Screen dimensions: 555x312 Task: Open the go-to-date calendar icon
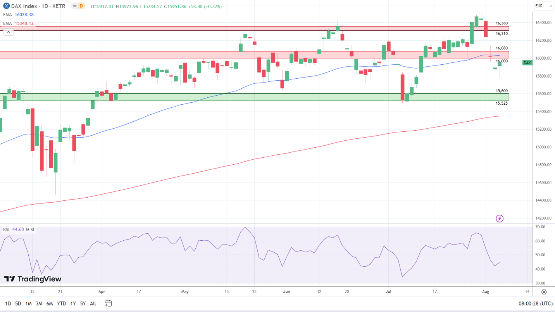click(108, 303)
